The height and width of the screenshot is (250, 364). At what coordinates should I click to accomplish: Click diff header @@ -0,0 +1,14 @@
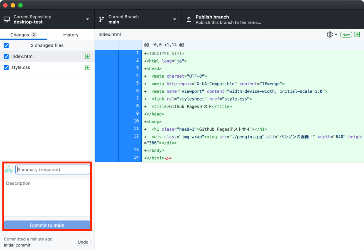(164, 45)
